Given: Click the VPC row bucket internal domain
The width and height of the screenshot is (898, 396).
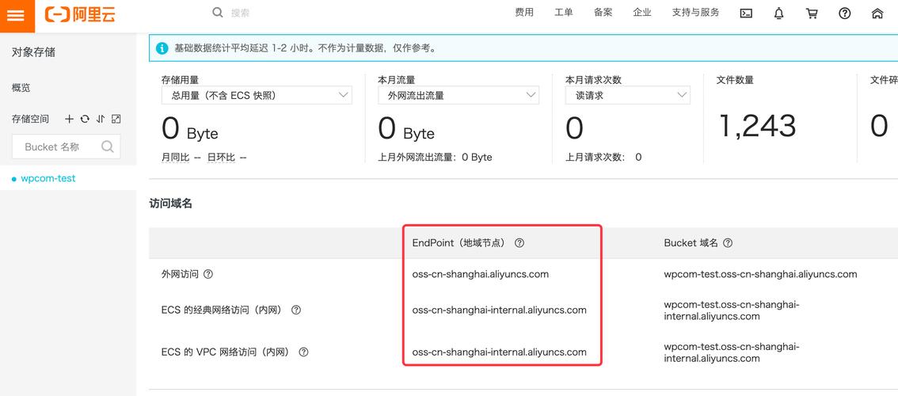Looking at the screenshot, I should pos(732,352).
